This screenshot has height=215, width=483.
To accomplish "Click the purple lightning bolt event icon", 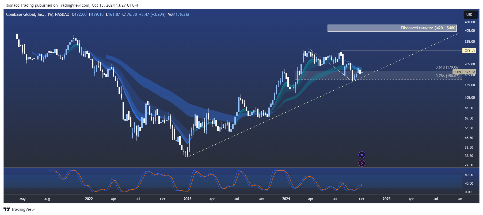I will (362, 163).
